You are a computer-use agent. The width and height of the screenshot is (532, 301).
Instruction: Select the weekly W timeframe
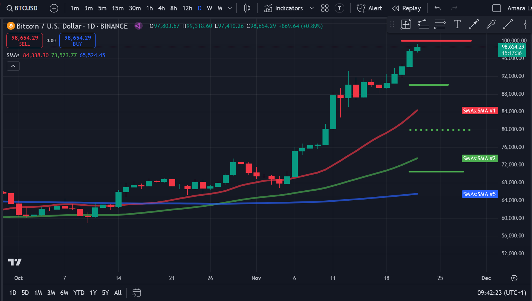coord(210,8)
